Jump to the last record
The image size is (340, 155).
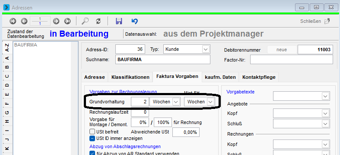[x=67, y=21]
